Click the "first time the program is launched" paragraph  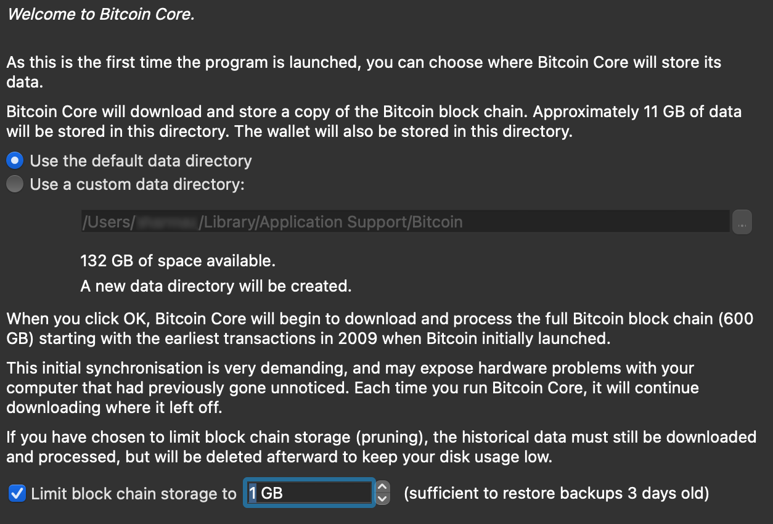(x=364, y=72)
